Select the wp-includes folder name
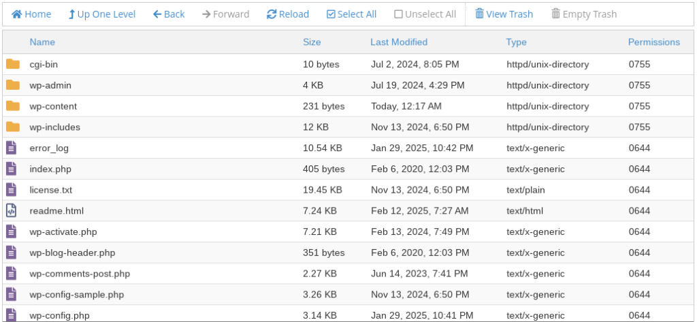 pos(55,127)
